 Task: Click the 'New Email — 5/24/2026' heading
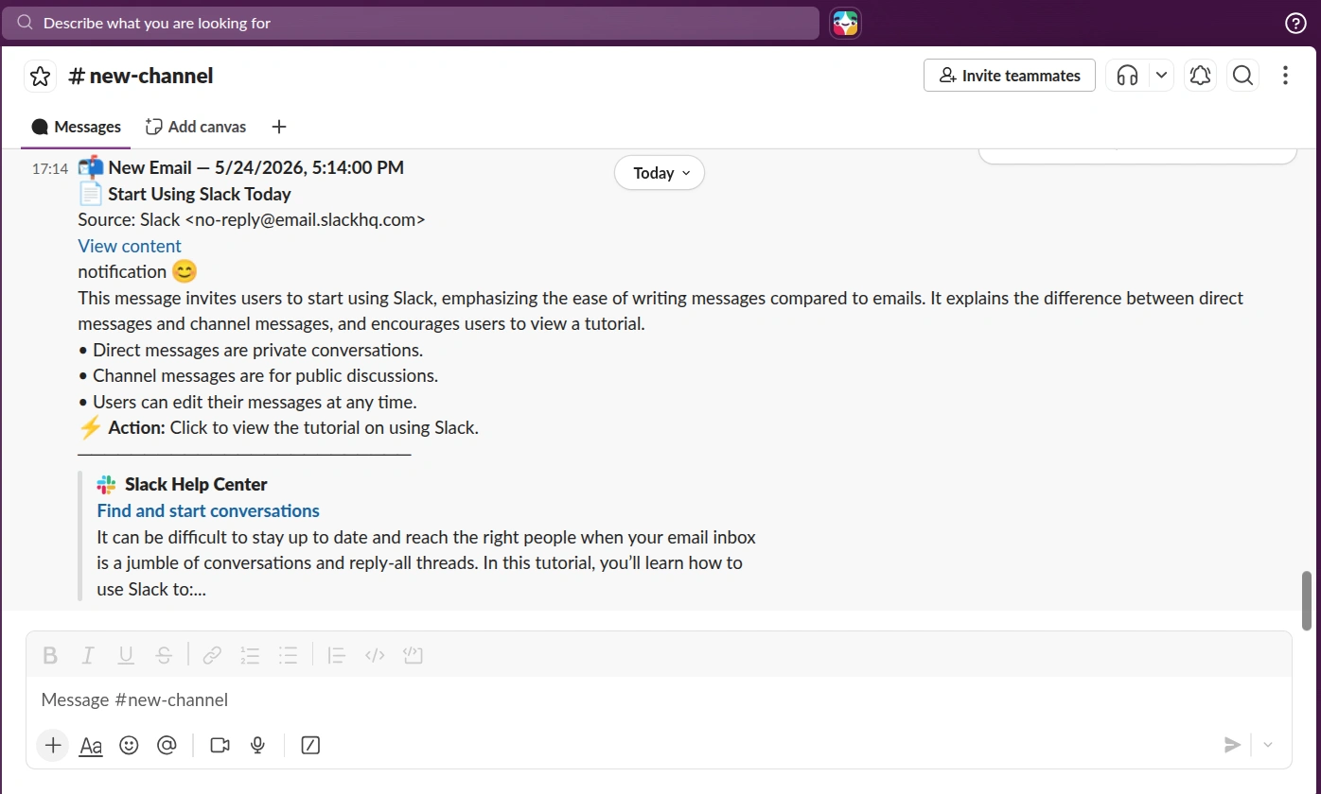click(x=256, y=167)
